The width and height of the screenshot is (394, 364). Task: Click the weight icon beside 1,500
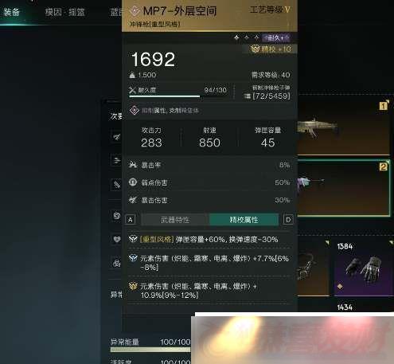pyautogui.click(x=132, y=75)
